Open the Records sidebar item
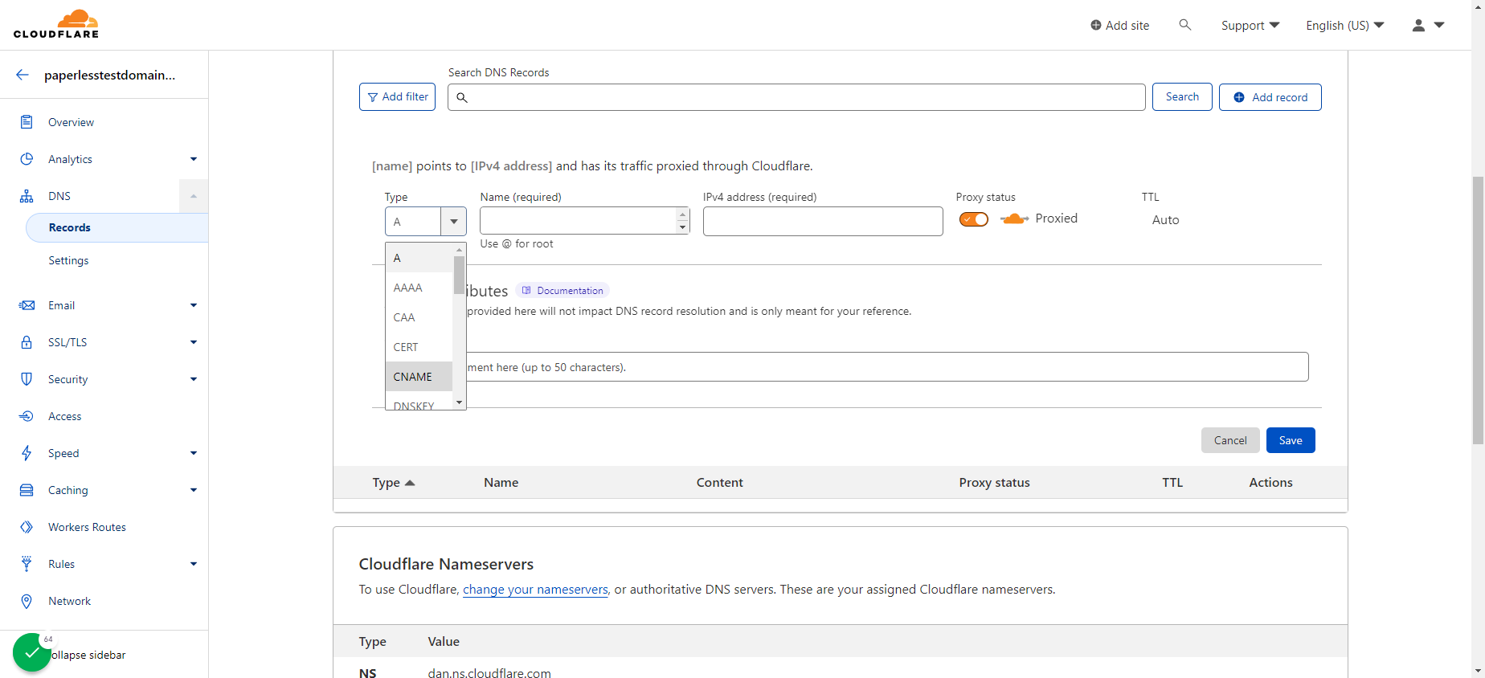This screenshot has width=1485, height=678. tap(117, 227)
